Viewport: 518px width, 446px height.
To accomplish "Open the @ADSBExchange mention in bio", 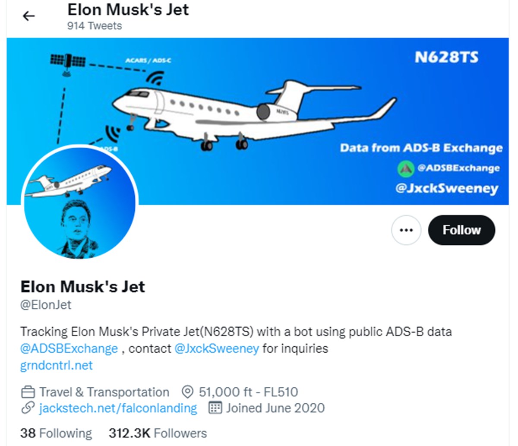I will pyautogui.click(x=69, y=348).
